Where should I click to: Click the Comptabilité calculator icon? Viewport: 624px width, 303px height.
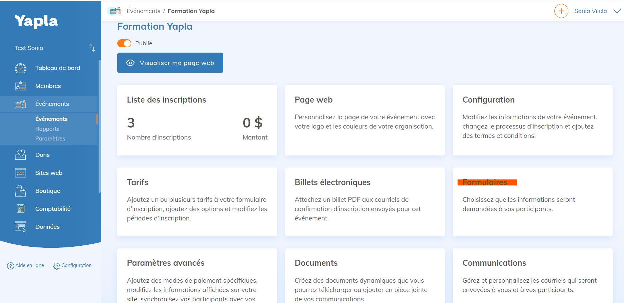click(20, 208)
